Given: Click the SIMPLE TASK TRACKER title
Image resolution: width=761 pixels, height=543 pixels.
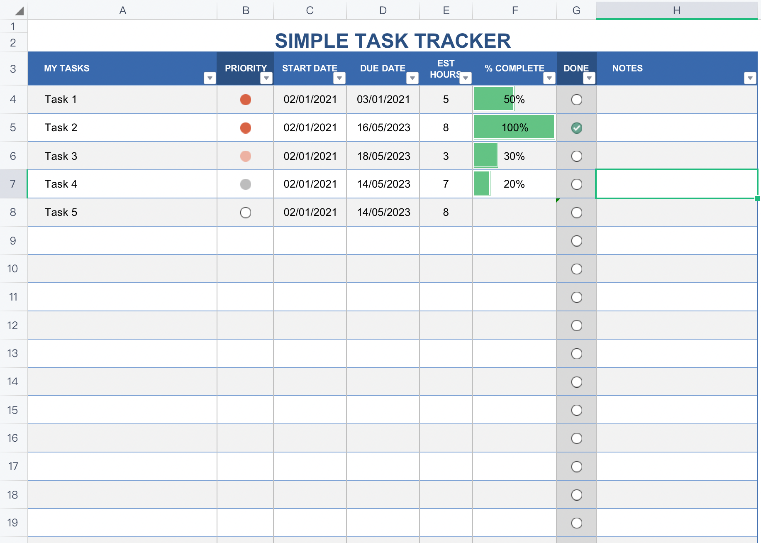Looking at the screenshot, I should (393, 41).
